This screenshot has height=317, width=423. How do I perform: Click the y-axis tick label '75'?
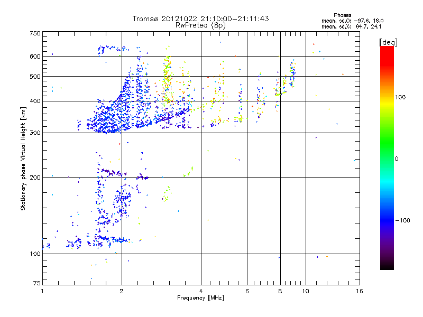coord(37,283)
